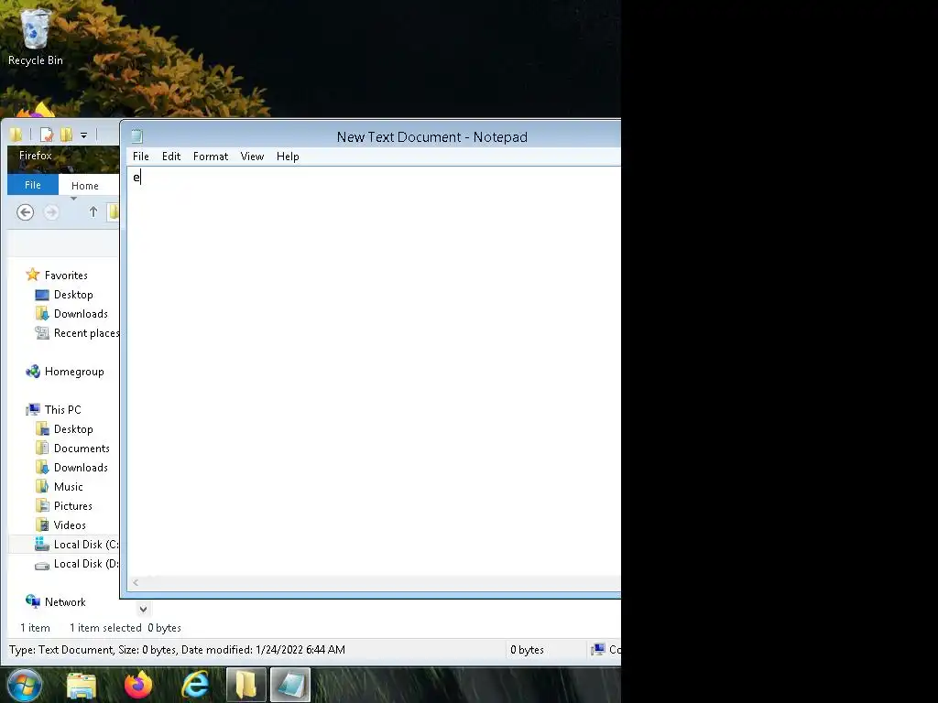Click the Recent places icon
938x703 pixels.
[42, 332]
